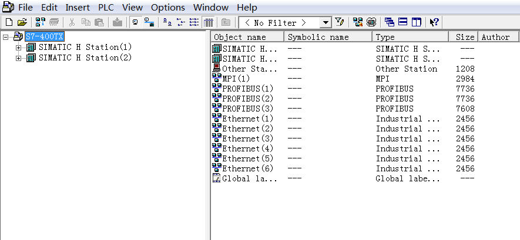
Task: Switch to Offline project view
Action: click(135, 22)
